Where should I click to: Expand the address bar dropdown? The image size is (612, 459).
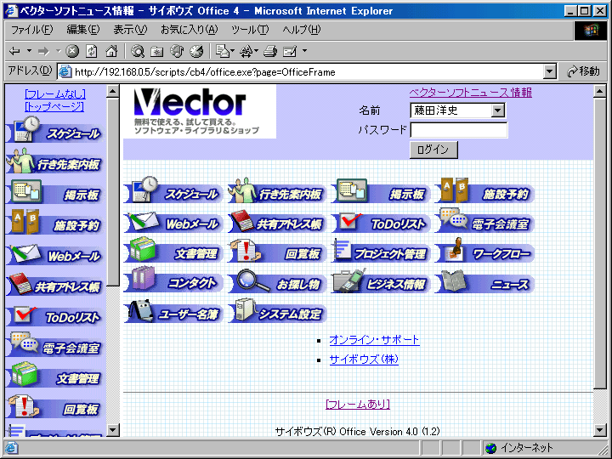(550, 71)
